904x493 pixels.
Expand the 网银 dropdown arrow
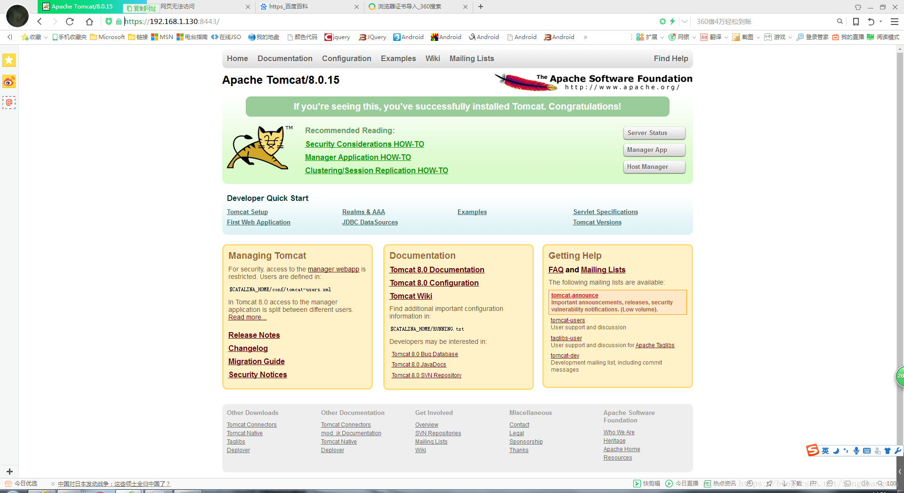(694, 37)
